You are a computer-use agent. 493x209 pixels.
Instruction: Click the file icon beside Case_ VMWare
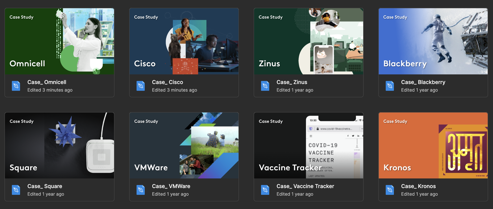(141, 190)
